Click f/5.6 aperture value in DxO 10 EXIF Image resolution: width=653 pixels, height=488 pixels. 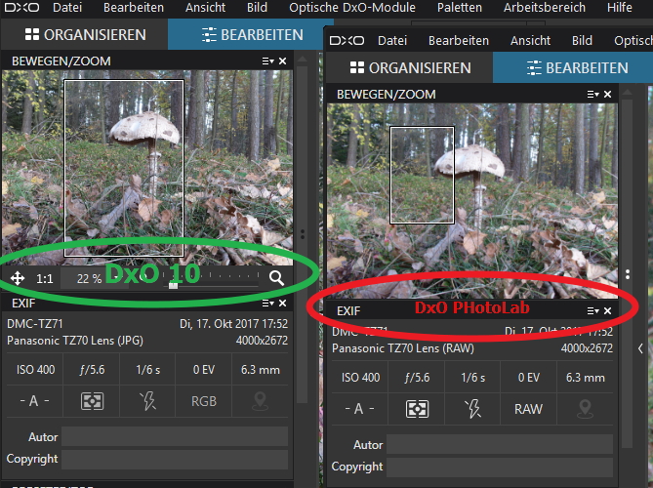coord(92,370)
